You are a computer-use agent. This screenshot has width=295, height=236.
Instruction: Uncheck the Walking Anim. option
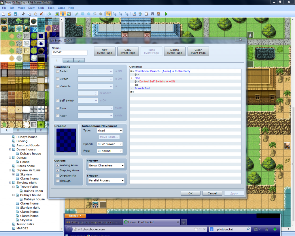[x=58, y=165]
